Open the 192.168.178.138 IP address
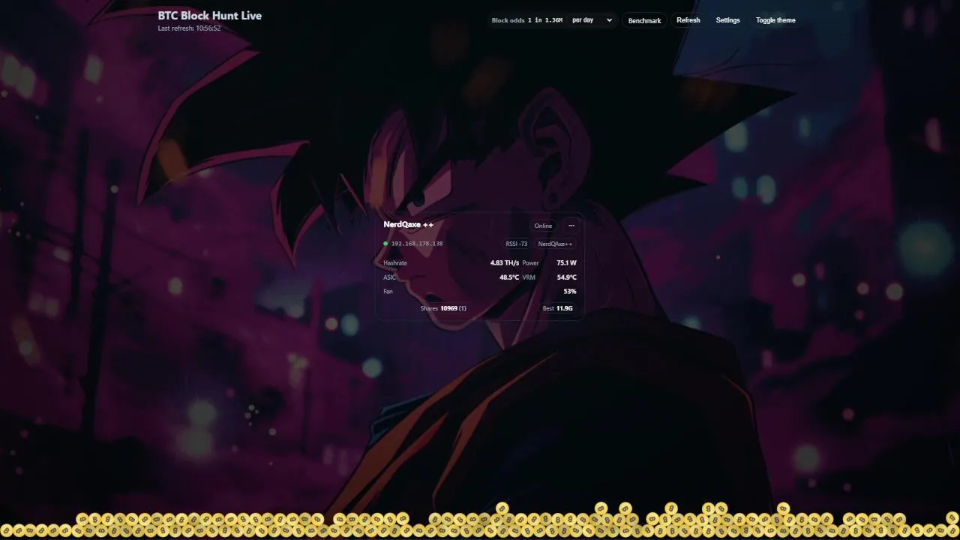This screenshot has height=540, width=960. pyautogui.click(x=417, y=244)
